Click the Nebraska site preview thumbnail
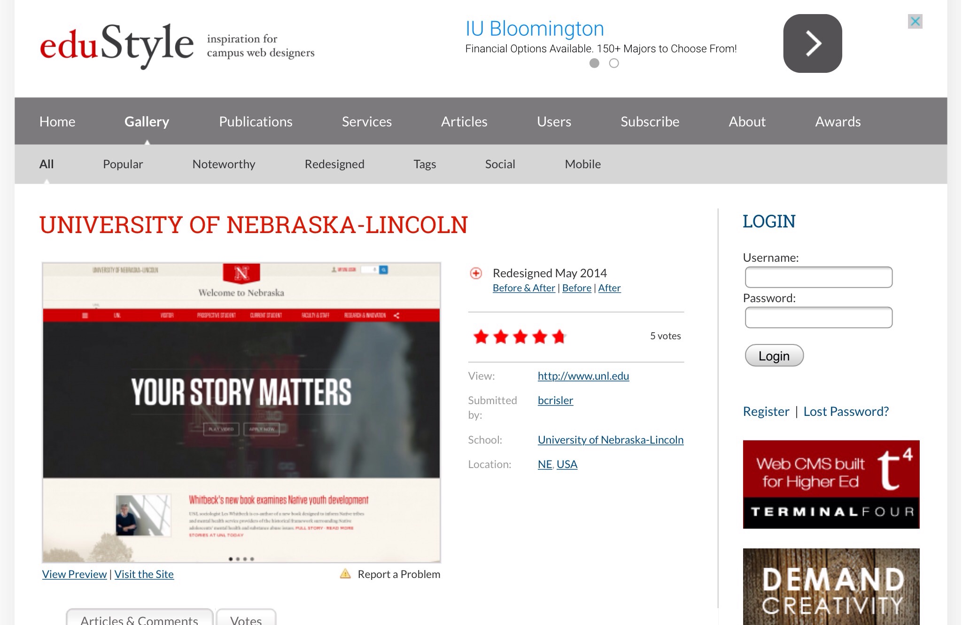Image resolution: width=962 pixels, height=625 pixels. [x=241, y=412]
